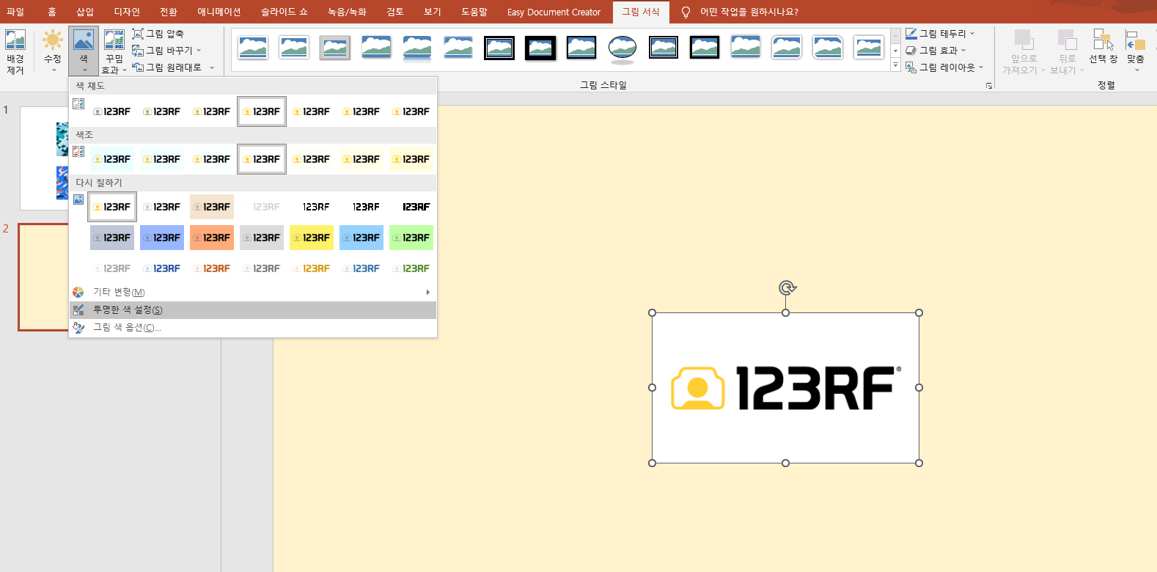The width and height of the screenshot is (1157, 572).
Task: Expand the 그림 테두리 dropdown arrow
Action: (x=972, y=34)
